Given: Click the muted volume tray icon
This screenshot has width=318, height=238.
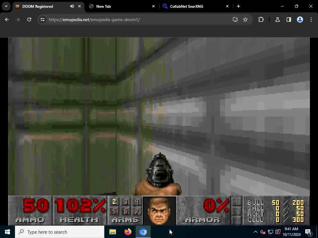Looking at the screenshot, I should click(263, 232).
